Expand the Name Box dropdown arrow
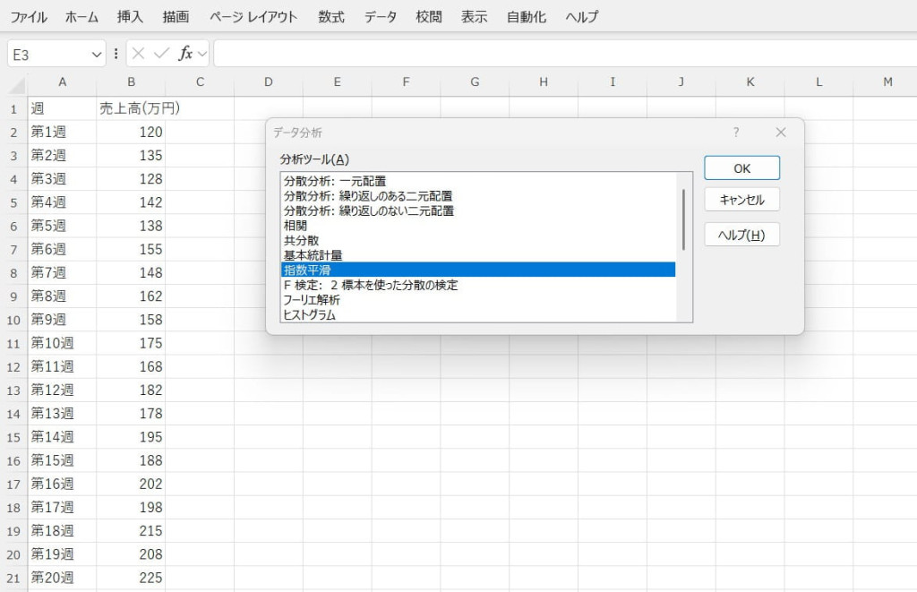Viewport: 917px width, 592px height. coord(97,55)
